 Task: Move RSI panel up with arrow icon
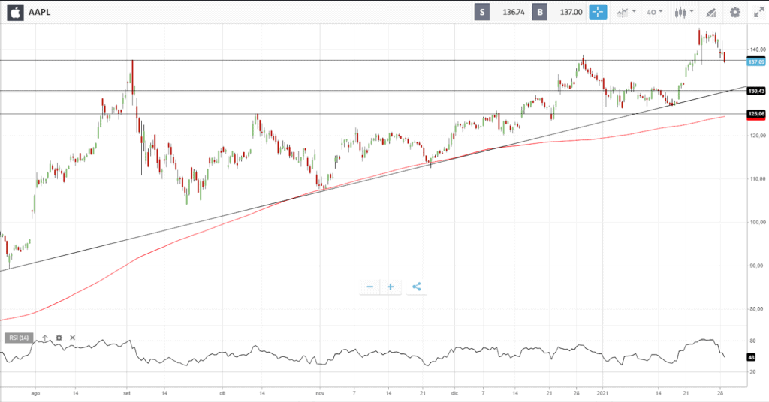click(45, 337)
